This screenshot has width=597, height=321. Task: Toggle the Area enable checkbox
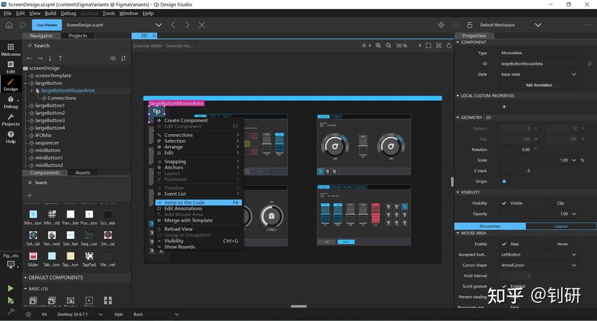504,244
